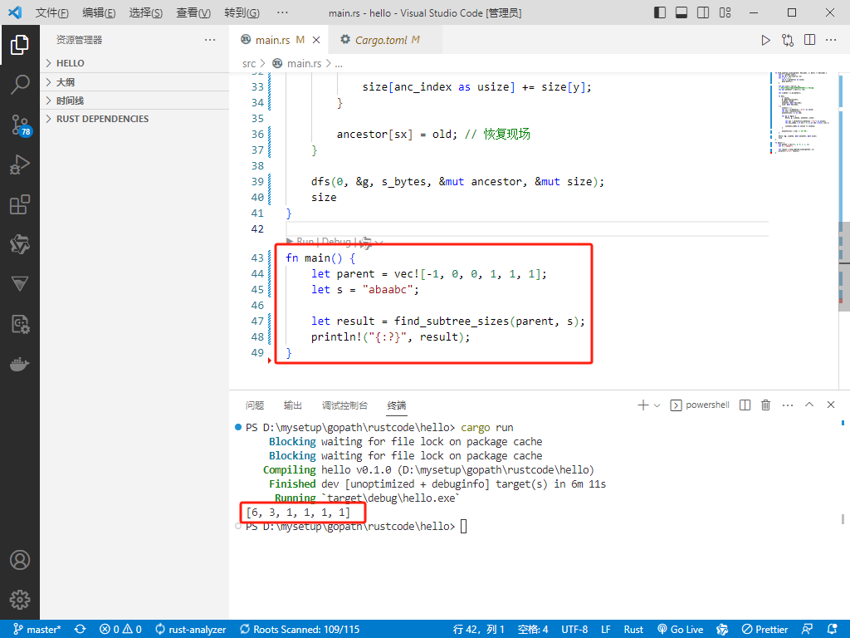
Task: Open errors and warnings count in status bar
Action: coord(121,630)
